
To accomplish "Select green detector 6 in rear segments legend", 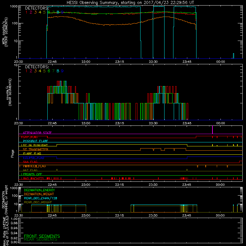I will [49, 71].
